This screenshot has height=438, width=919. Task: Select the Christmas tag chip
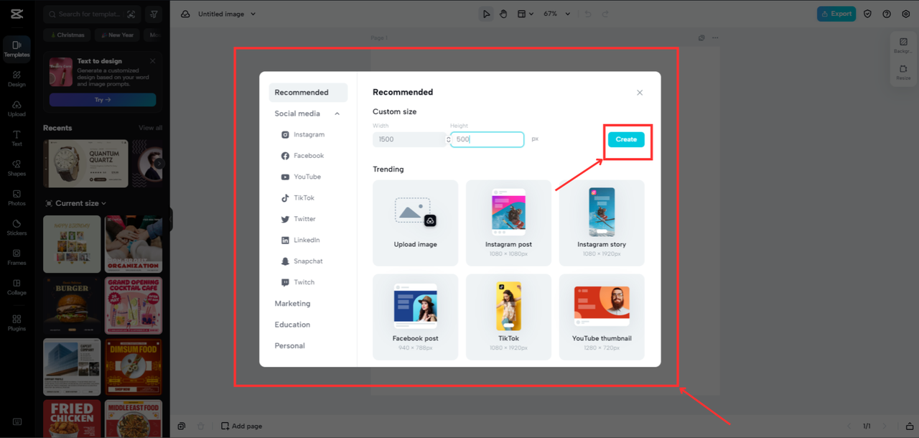pos(67,34)
